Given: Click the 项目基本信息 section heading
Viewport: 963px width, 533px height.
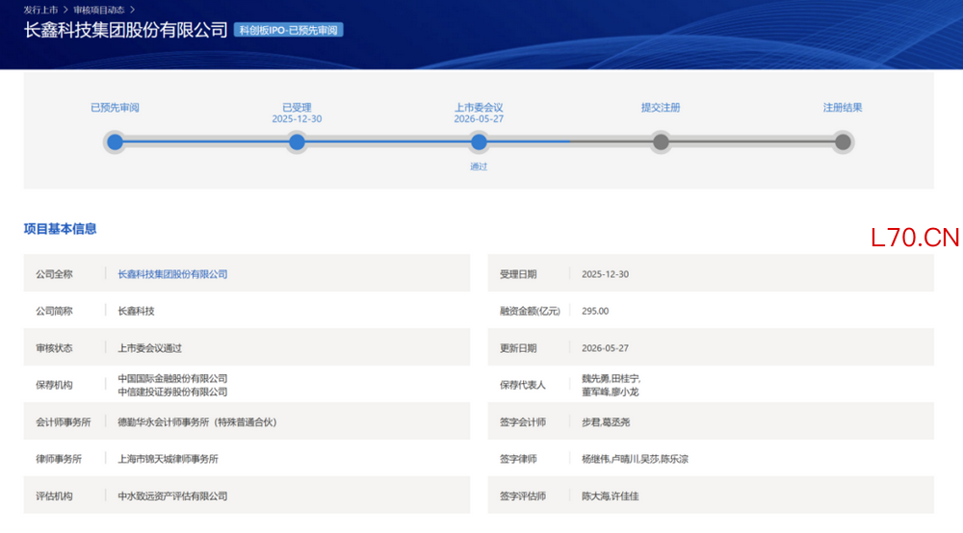Looking at the screenshot, I should pyautogui.click(x=60, y=229).
